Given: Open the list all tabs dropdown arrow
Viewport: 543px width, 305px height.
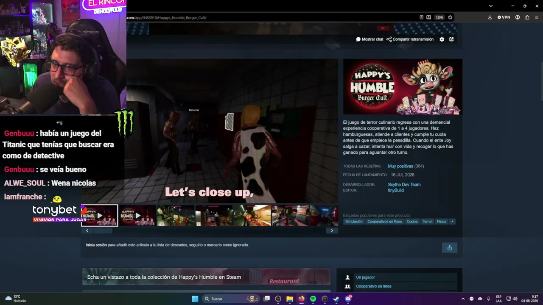Looking at the screenshot, I should (x=491, y=6).
